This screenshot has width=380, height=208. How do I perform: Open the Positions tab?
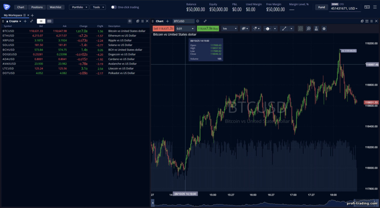pos(37,7)
